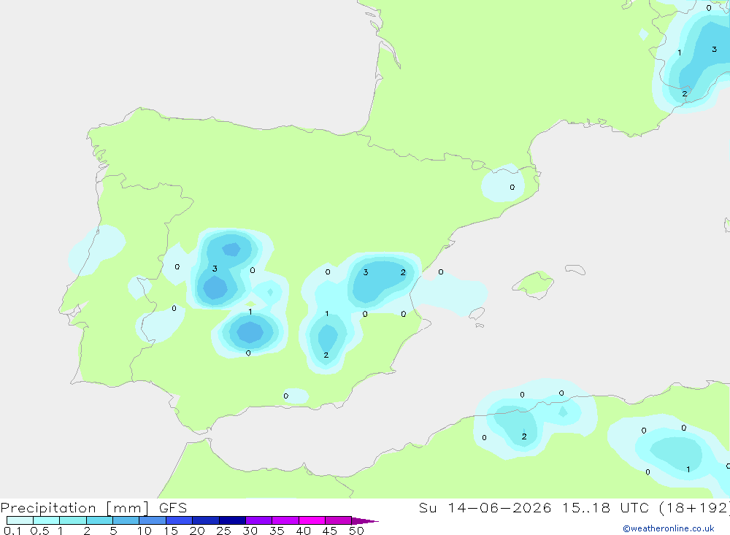
Task: Click the legend tick label "0.5"
Action: tap(39, 531)
